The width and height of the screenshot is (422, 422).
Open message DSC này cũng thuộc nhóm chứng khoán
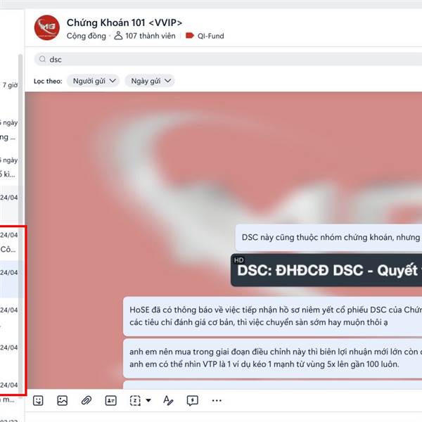(328, 238)
